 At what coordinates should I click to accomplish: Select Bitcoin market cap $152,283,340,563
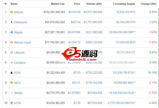click(x=54, y=12)
